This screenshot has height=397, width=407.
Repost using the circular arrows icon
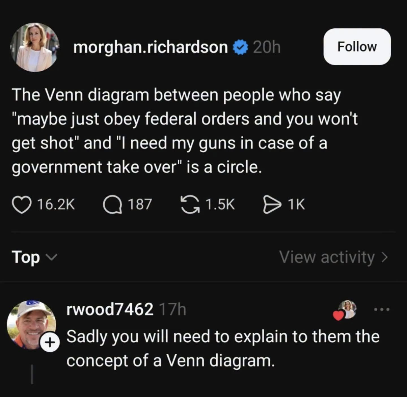coord(190,205)
